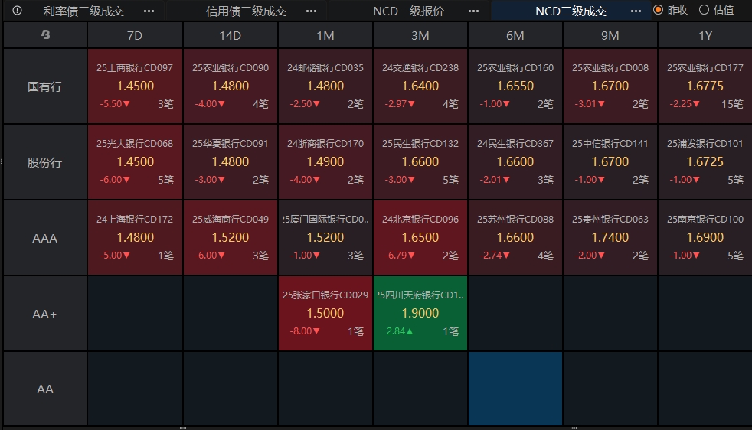Open the 25农业银行CD177 cell
This screenshot has height=430, width=752.
click(x=705, y=86)
